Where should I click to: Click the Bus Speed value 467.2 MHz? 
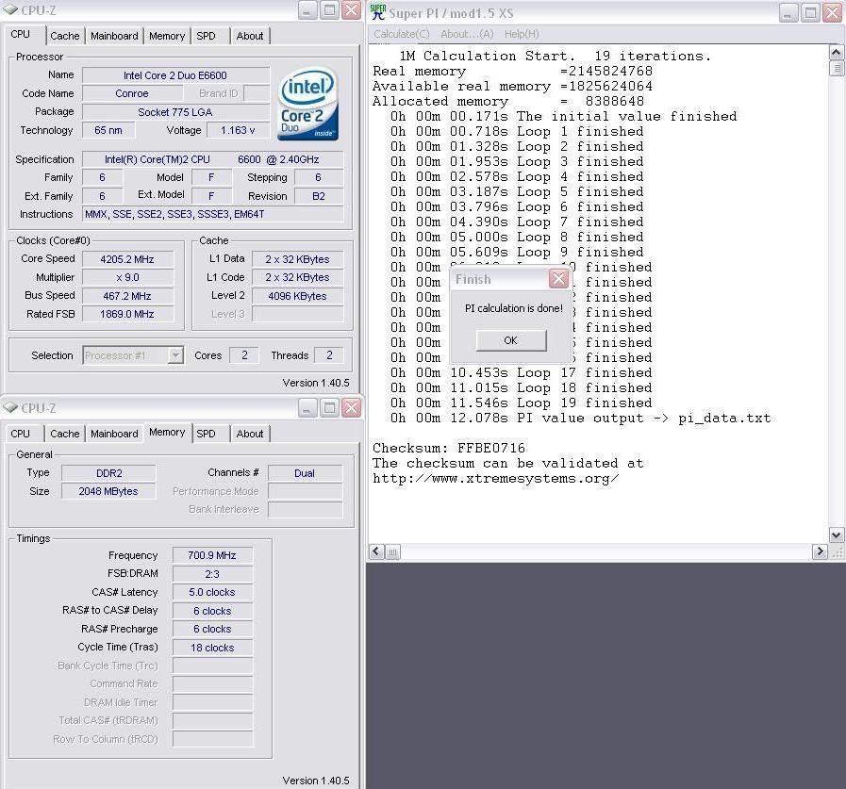(127, 296)
